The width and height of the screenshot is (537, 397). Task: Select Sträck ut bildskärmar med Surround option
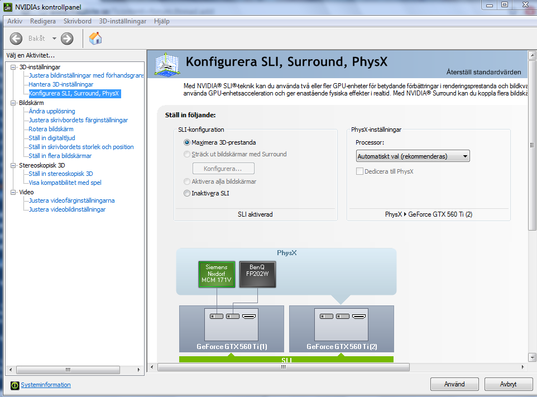(187, 154)
